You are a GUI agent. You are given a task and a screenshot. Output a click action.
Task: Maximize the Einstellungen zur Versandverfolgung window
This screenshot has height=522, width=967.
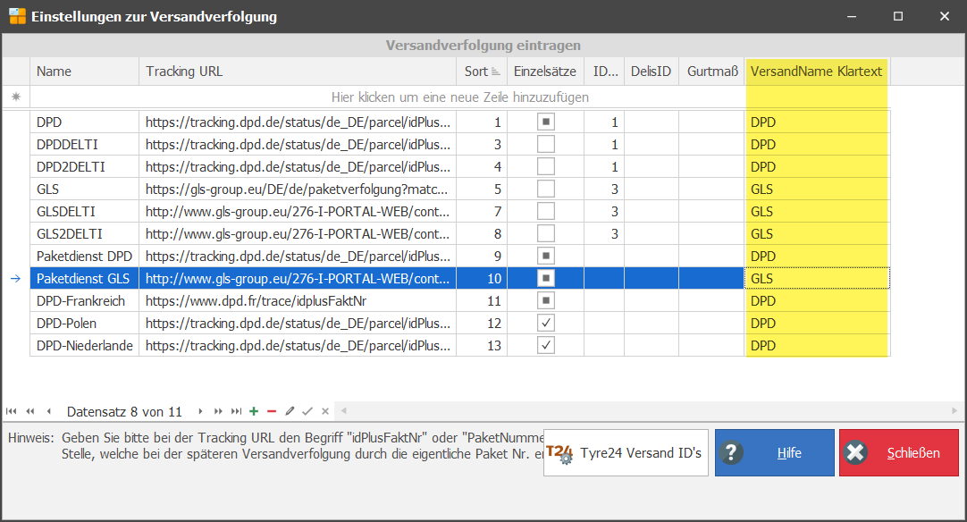(898, 16)
